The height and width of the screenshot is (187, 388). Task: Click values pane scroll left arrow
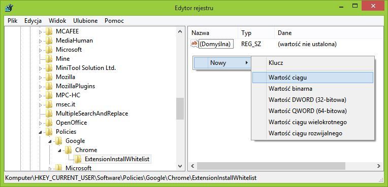[x=192, y=166]
